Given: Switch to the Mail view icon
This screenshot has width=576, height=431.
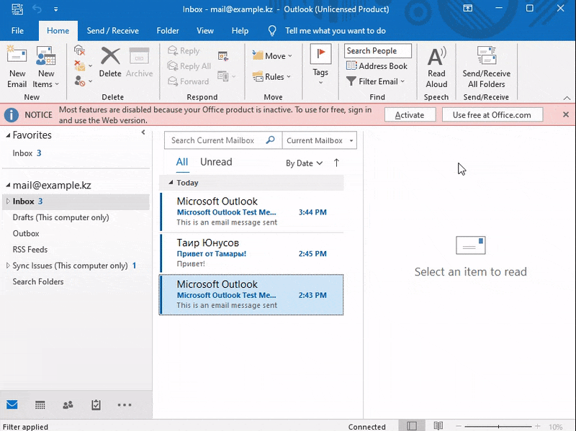Looking at the screenshot, I should (x=12, y=405).
